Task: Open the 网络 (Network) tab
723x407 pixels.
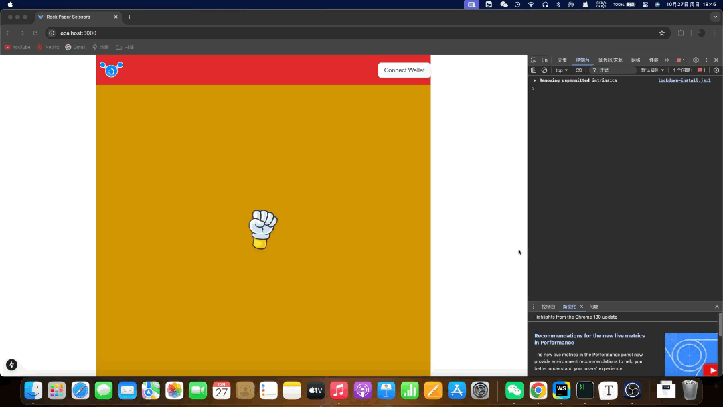Action: (635, 60)
